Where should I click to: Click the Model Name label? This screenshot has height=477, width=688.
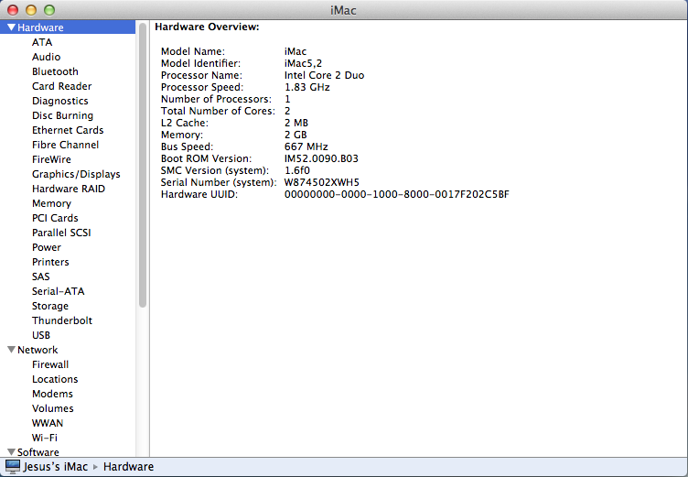[193, 51]
